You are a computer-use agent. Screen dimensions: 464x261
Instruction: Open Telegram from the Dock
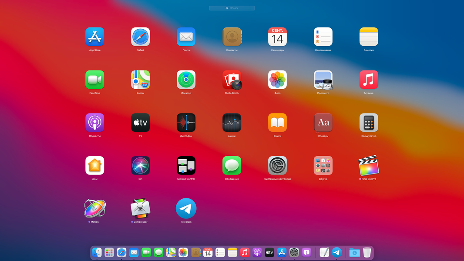pos(337,252)
